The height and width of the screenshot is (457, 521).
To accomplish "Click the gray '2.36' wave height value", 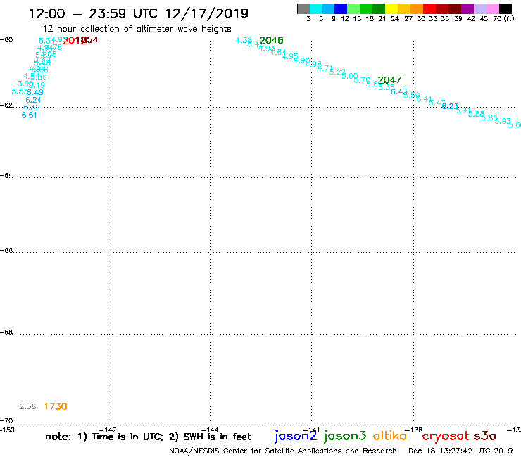I will tap(27, 406).
